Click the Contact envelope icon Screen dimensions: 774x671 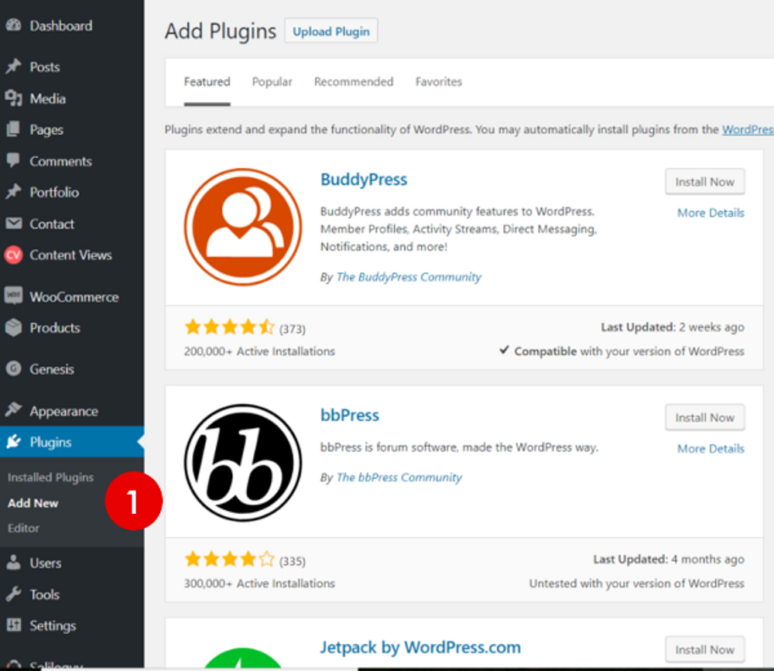[x=14, y=224]
